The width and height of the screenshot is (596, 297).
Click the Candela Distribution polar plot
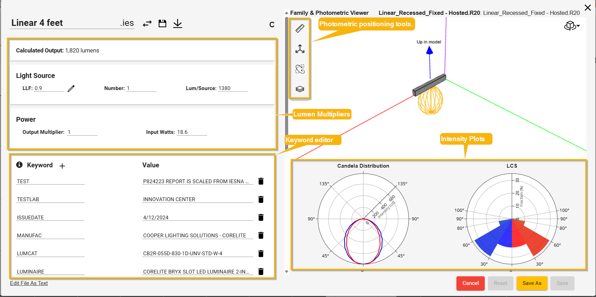(x=363, y=219)
